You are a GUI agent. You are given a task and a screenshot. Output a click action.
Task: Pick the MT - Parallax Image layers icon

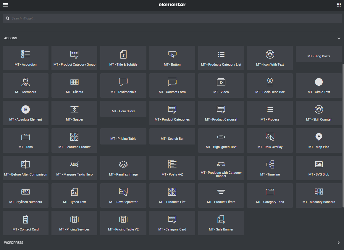pos(123,164)
